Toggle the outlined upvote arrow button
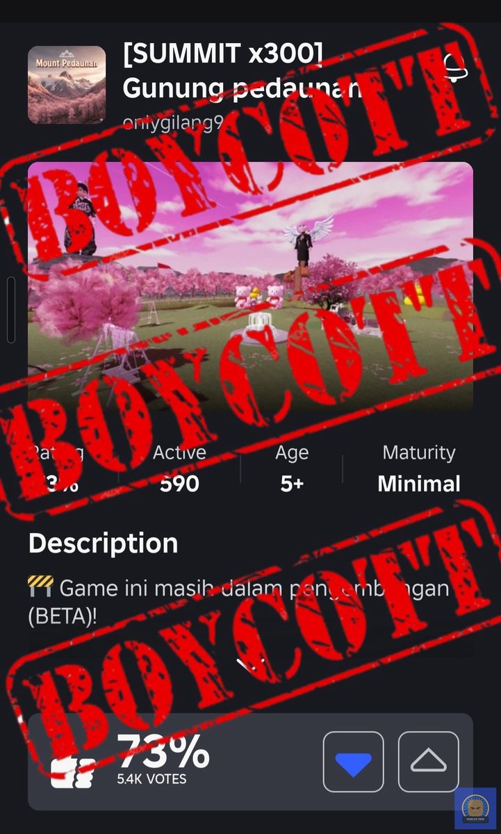The width and height of the screenshot is (501, 834). [x=428, y=762]
